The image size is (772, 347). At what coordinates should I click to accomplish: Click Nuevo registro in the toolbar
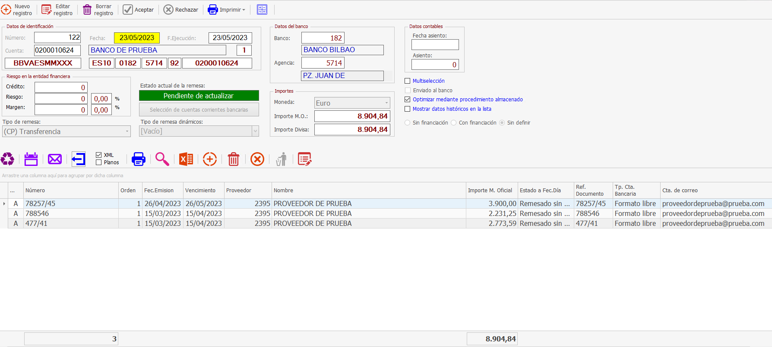(17, 9)
